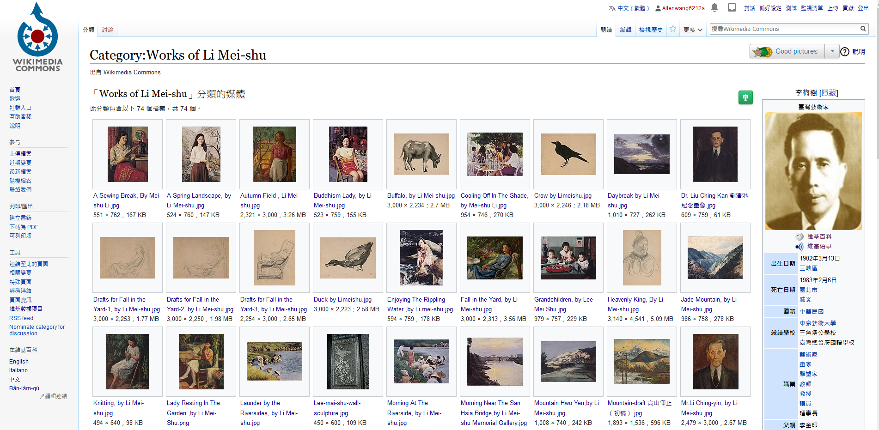Open A Sewing Break thumbnail
879x430 pixels.
point(128,154)
